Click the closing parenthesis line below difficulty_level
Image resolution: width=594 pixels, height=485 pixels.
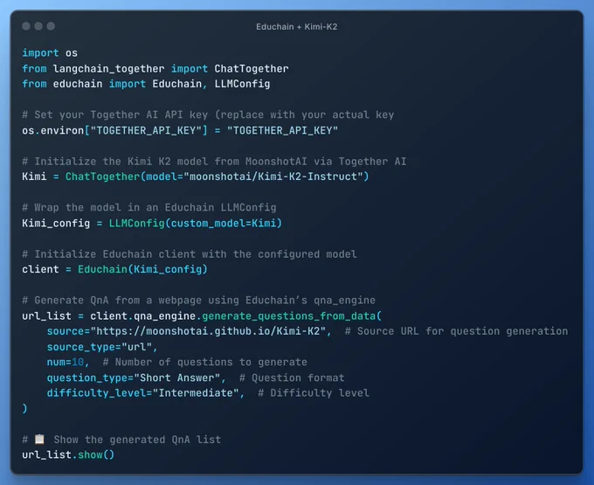(24, 408)
